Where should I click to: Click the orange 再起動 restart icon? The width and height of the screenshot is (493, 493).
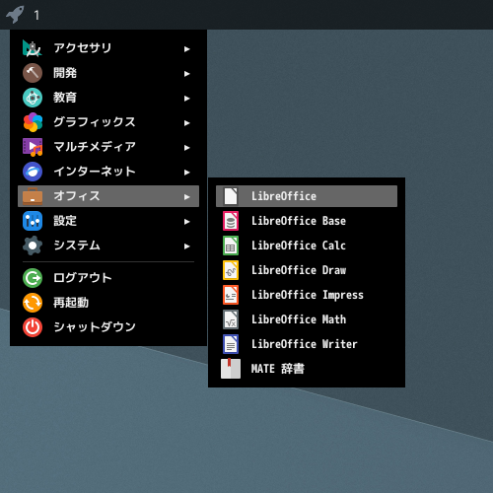tap(33, 303)
